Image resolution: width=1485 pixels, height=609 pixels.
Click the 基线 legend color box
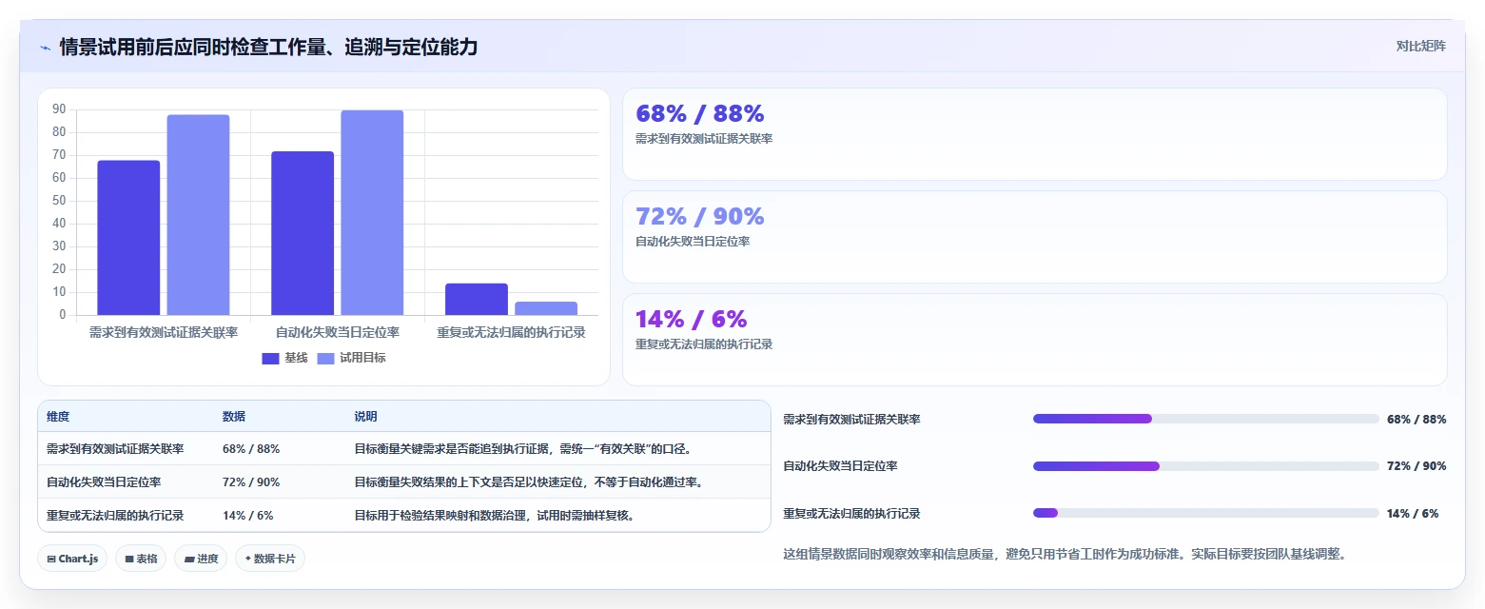pyautogui.click(x=270, y=358)
